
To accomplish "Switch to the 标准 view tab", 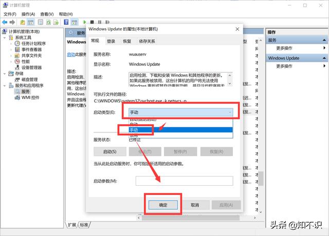I will [84, 225].
